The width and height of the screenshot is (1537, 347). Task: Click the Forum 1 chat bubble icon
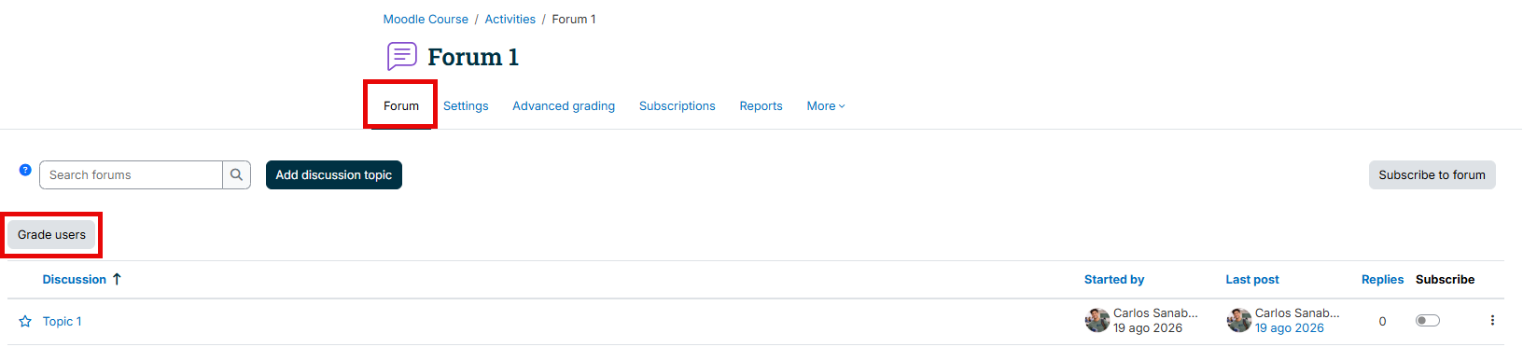point(402,56)
